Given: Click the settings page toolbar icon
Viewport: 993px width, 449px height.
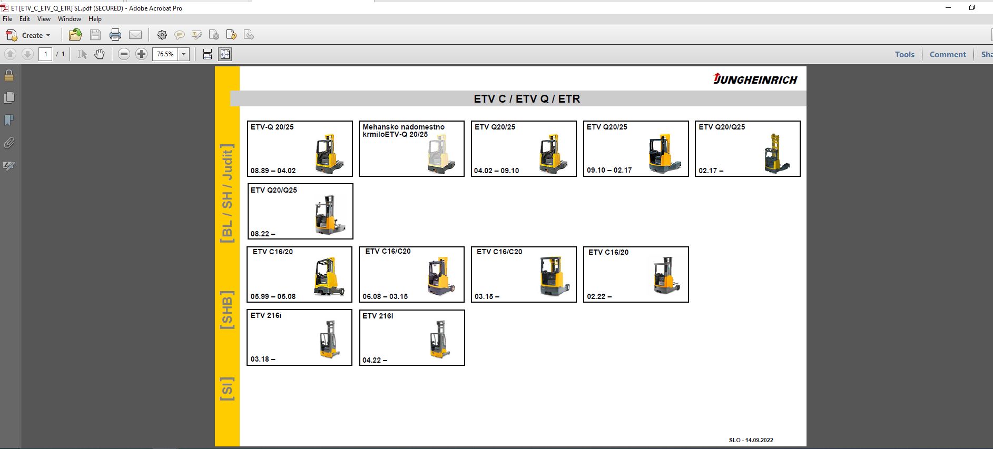Looking at the screenshot, I should [214, 35].
